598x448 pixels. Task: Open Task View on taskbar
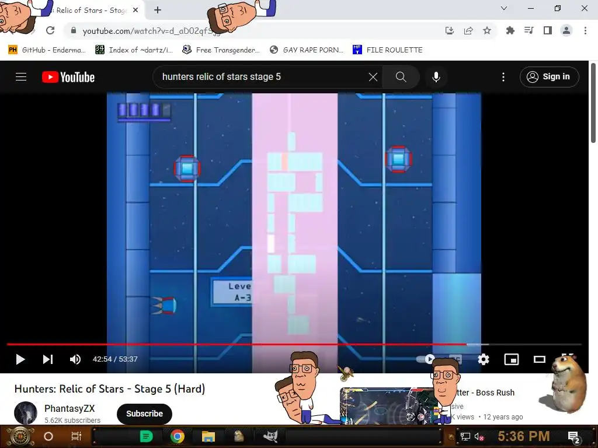click(77, 436)
